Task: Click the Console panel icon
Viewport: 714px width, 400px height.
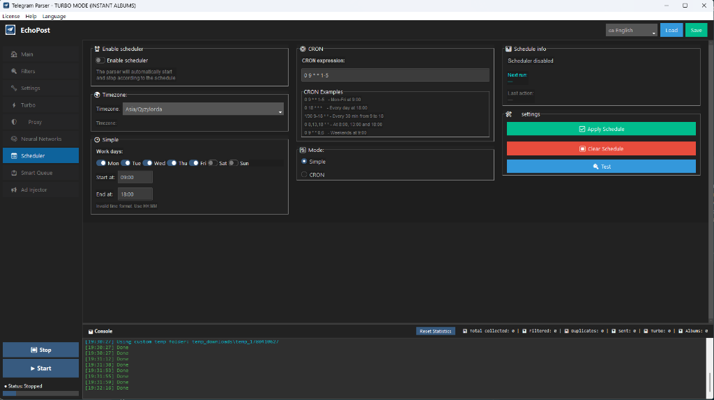Action: tap(91, 332)
